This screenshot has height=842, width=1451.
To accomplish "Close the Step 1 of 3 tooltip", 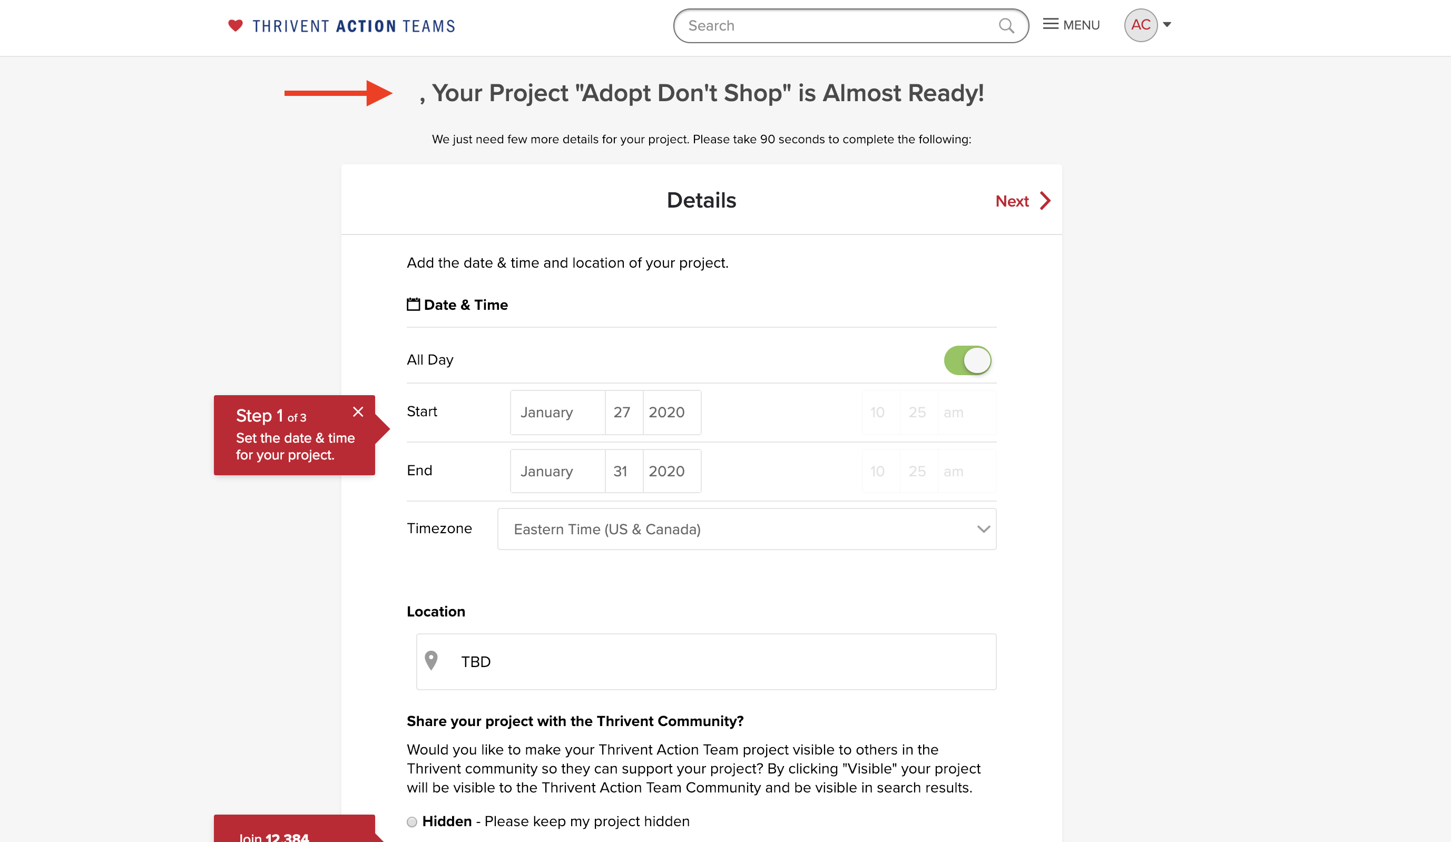I will point(358,412).
